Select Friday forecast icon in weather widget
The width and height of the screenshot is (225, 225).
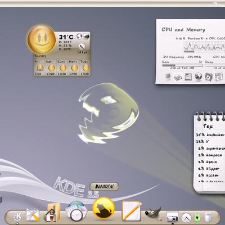[40, 68]
